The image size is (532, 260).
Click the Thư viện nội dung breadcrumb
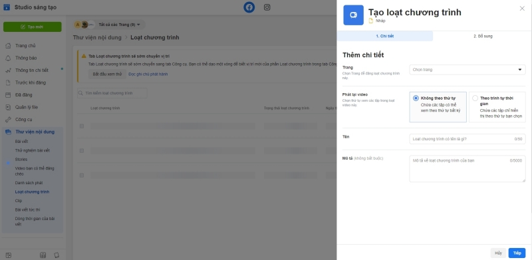click(97, 37)
